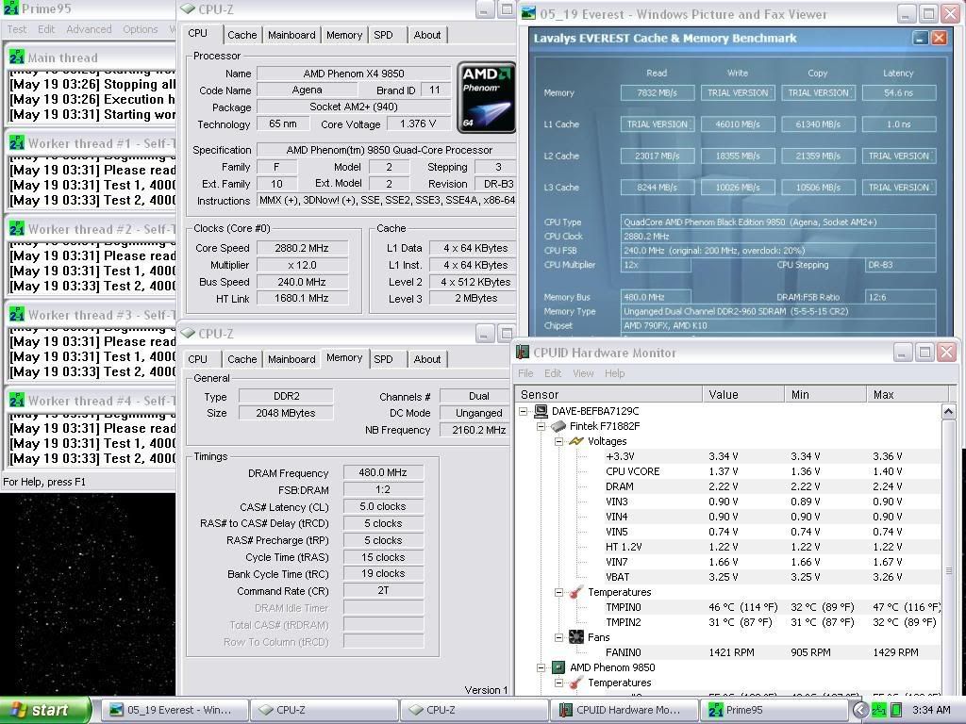Switch to SPD tab in bottom CPU-Z
Viewport: 966px width, 724px height.
[x=383, y=359]
